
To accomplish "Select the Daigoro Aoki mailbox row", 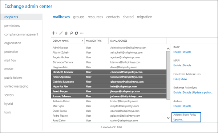I will click(109, 67).
